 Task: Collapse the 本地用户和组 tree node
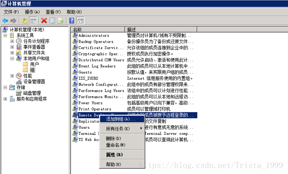(x=12, y=59)
